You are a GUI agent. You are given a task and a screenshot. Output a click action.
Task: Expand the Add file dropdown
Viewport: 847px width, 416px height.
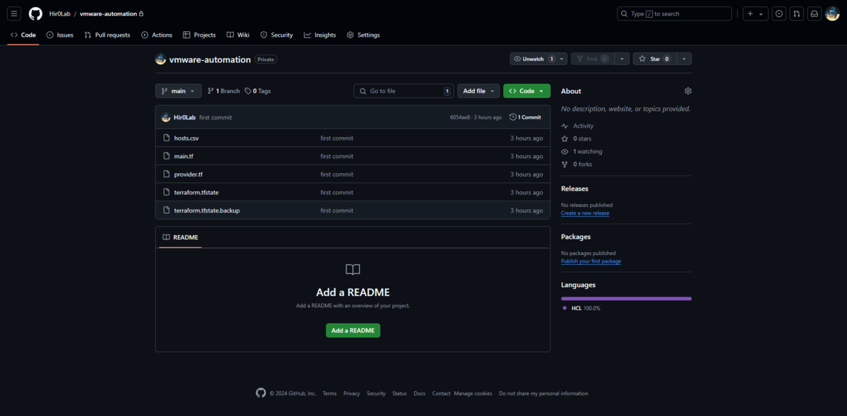479,91
